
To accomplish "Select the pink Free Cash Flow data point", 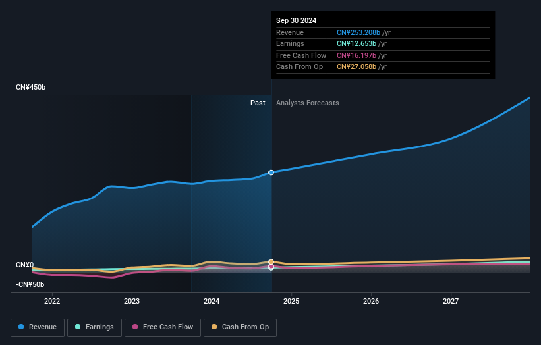I will (271, 266).
